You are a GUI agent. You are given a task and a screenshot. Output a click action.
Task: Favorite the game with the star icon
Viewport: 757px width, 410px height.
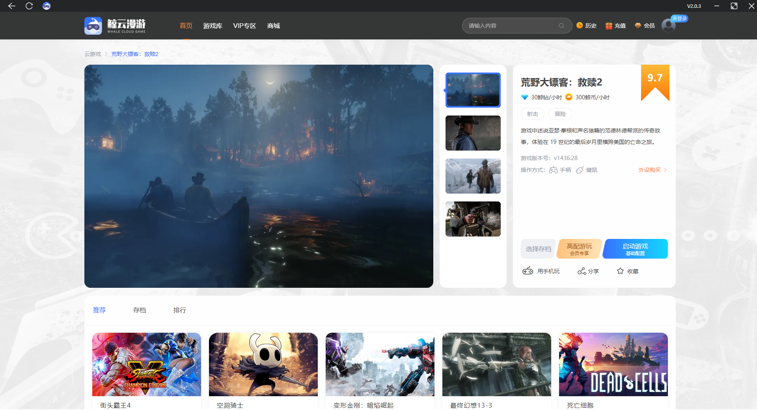pos(620,271)
